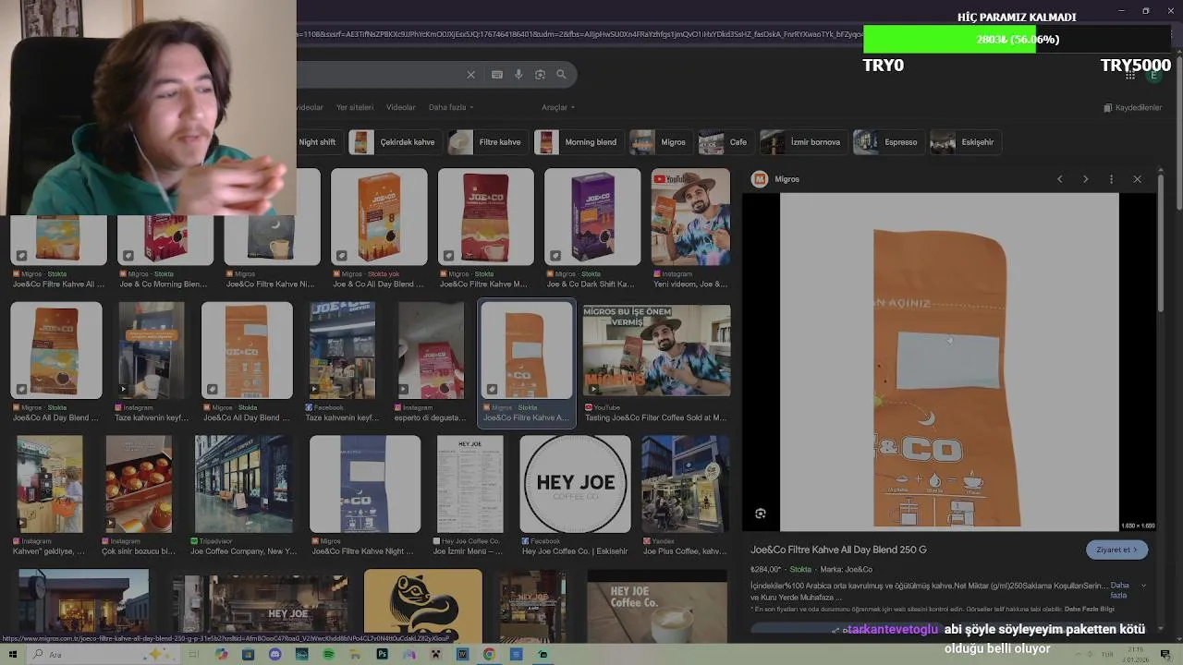The height and width of the screenshot is (665, 1183).
Task: Filter by Night shift chip
Action: coord(317,142)
